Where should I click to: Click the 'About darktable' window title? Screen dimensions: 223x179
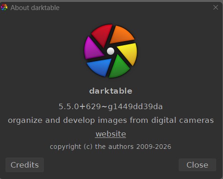click(x=35, y=8)
